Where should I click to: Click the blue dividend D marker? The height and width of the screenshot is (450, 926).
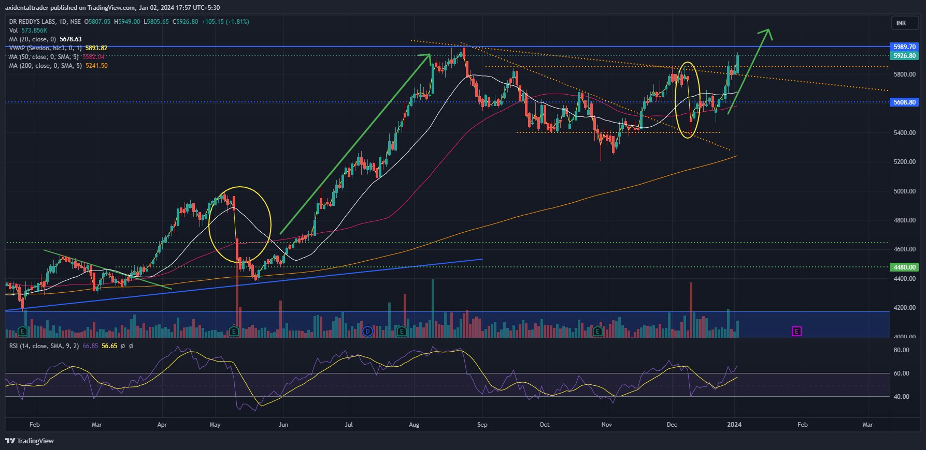pos(367,331)
